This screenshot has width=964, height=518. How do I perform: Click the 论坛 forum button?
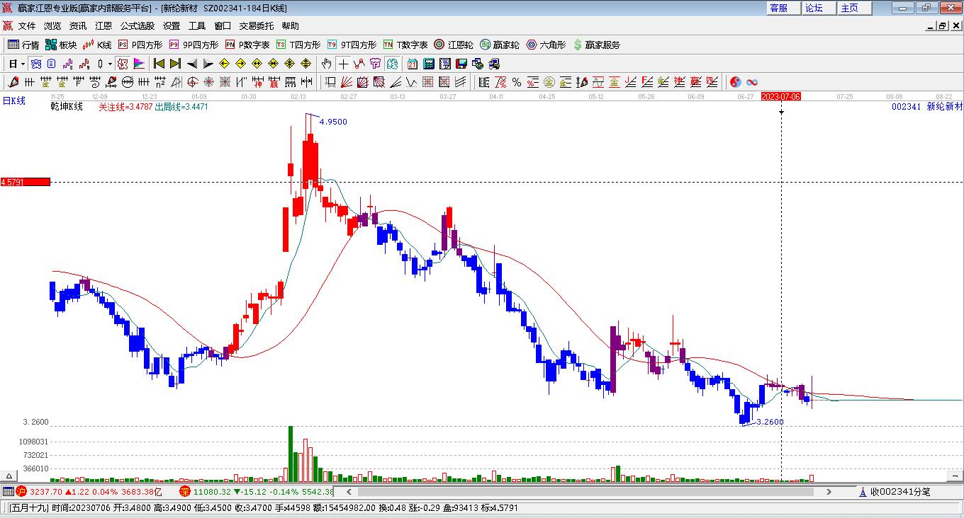[x=819, y=8]
